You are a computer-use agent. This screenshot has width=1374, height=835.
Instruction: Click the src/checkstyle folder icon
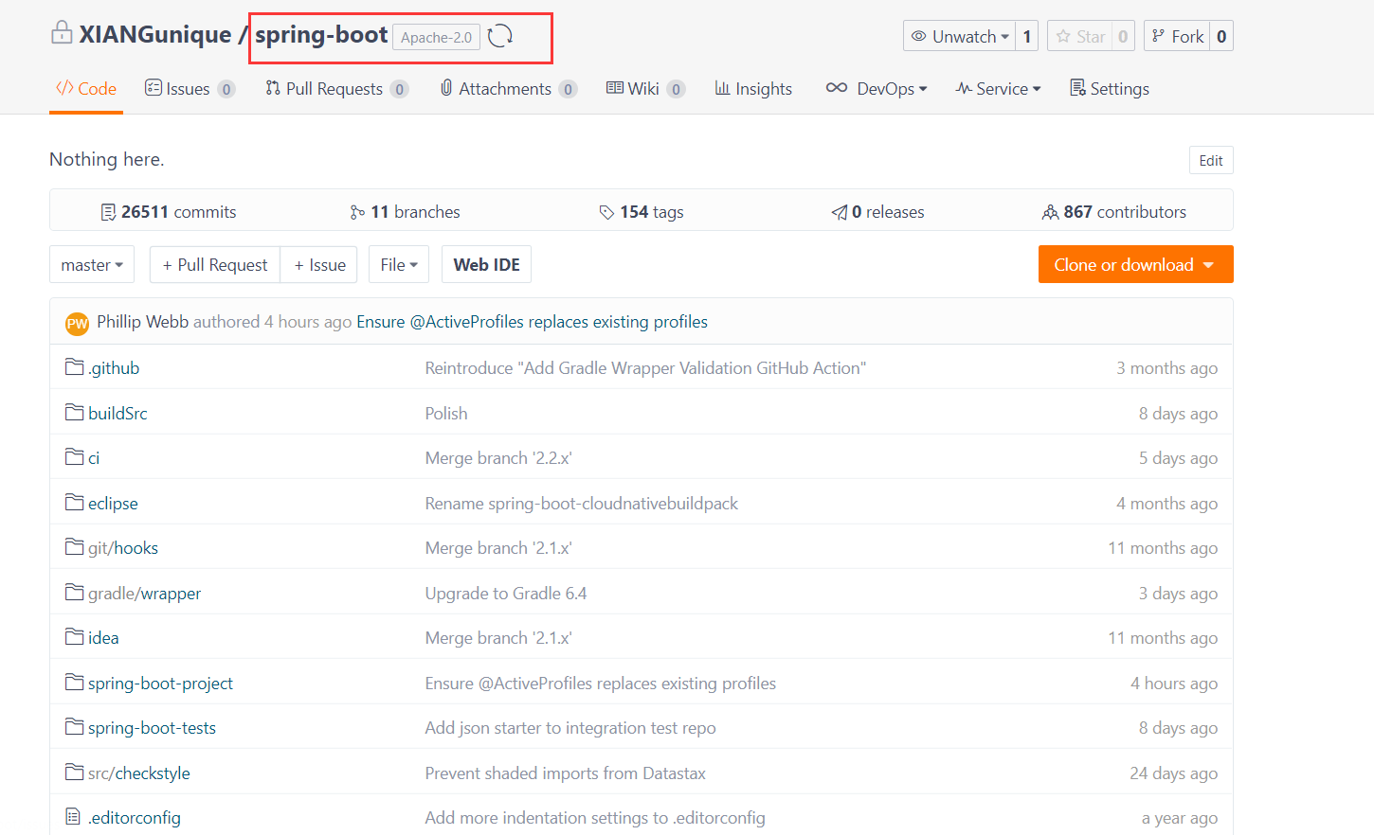pos(74,772)
